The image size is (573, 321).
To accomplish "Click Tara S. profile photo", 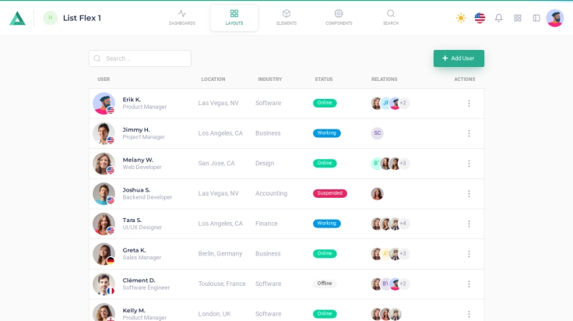I will [104, 224].
